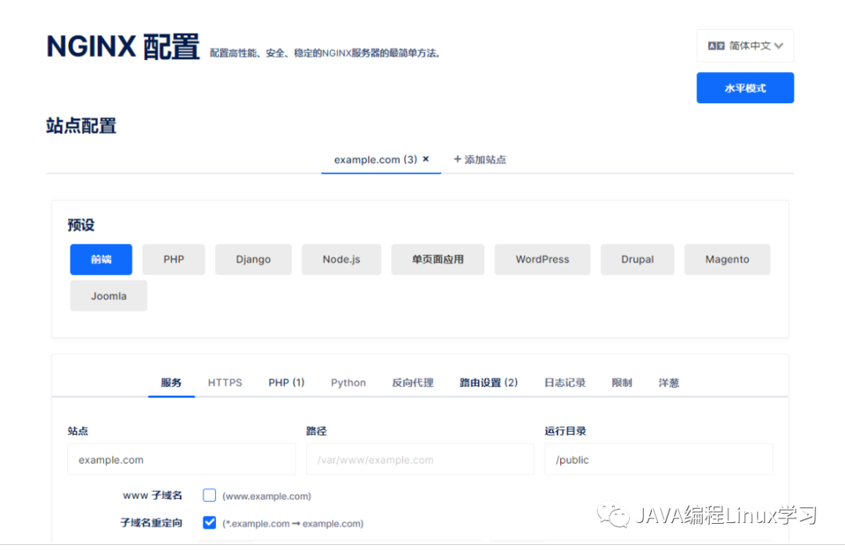
Task: Click the (*.example.com → example.com) label
Action: click(x=293, y=523)
